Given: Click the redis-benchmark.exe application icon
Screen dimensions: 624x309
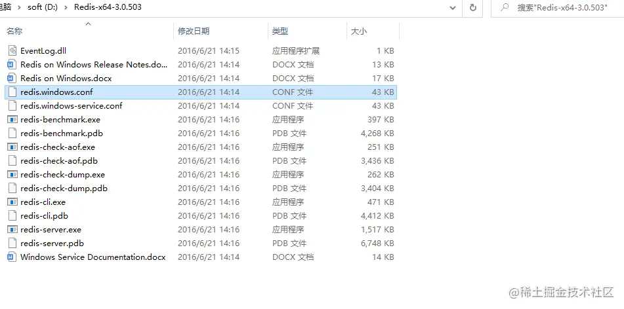Looking at the screenshot, I should 12,120.
